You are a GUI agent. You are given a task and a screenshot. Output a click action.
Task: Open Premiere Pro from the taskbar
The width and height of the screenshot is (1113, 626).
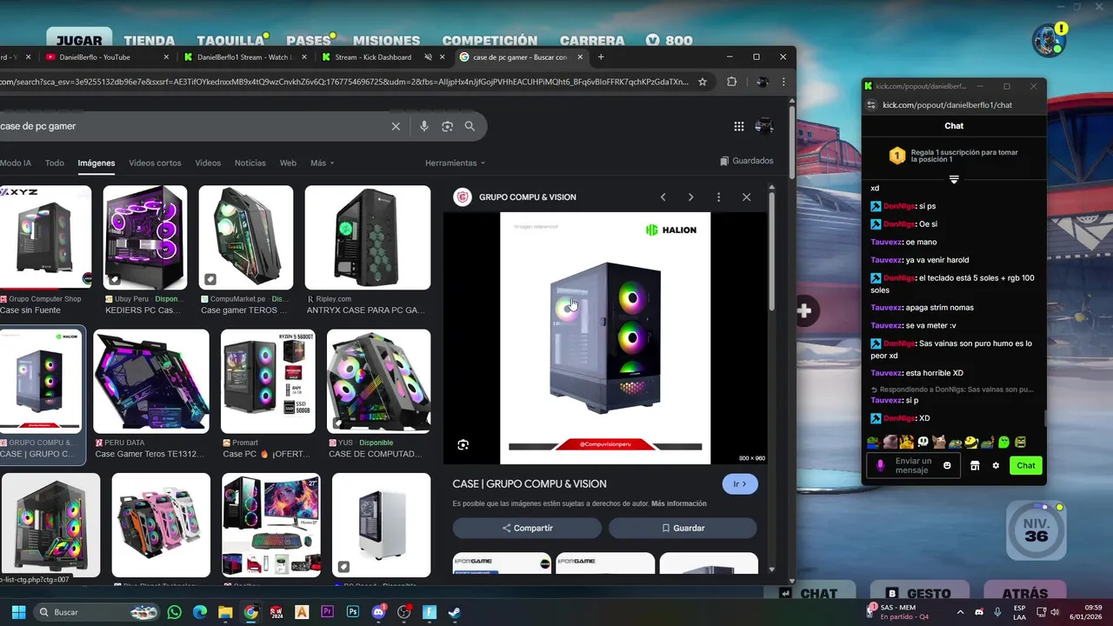[x=327, y=612]
